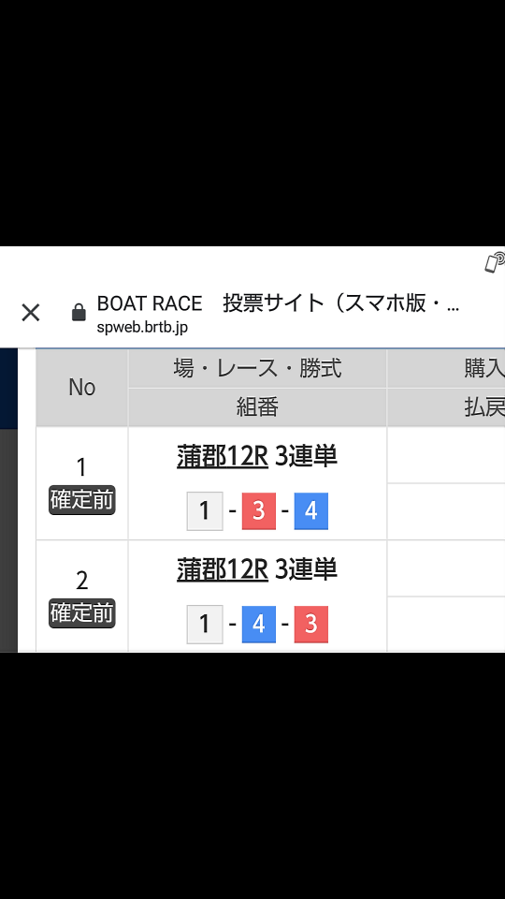This screenshot has width=505, height=899.
Task: Click the 購入 column header
Action: pos(447,369)
